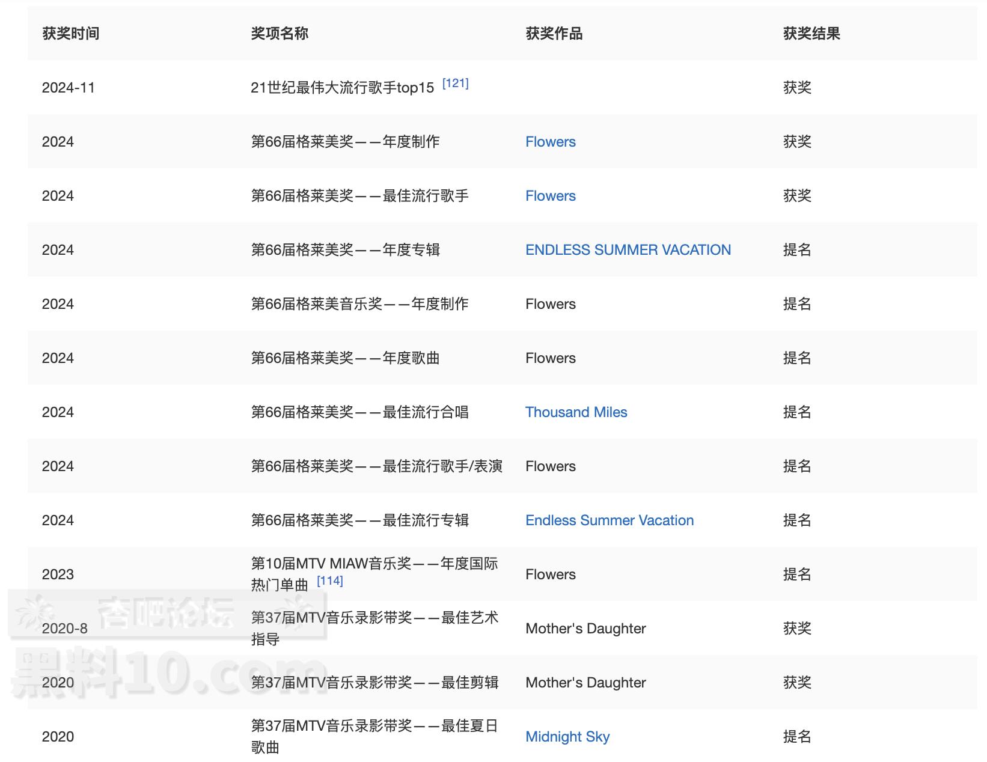Click 第37届MTV音乐录影带奖——最佳剪辑 cell
Image resolution: width=987 pixels, height=762 pixels.
click(374, 683)
